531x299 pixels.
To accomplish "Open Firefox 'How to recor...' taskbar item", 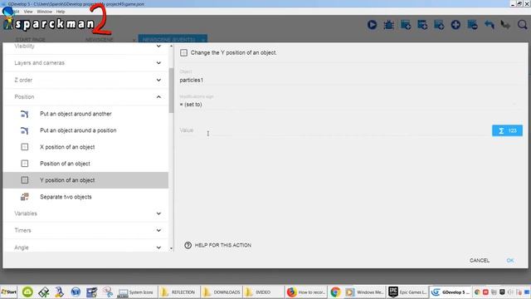I will tap(306, 292).
